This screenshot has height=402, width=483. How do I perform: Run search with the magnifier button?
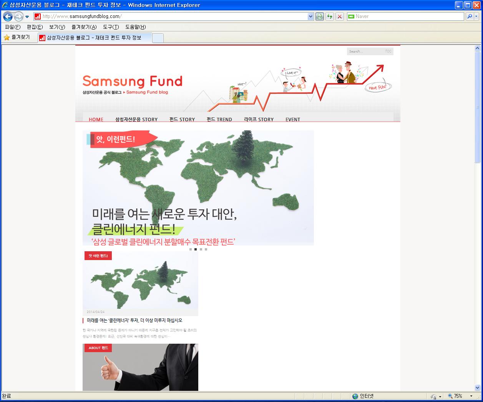pos(470,16)
